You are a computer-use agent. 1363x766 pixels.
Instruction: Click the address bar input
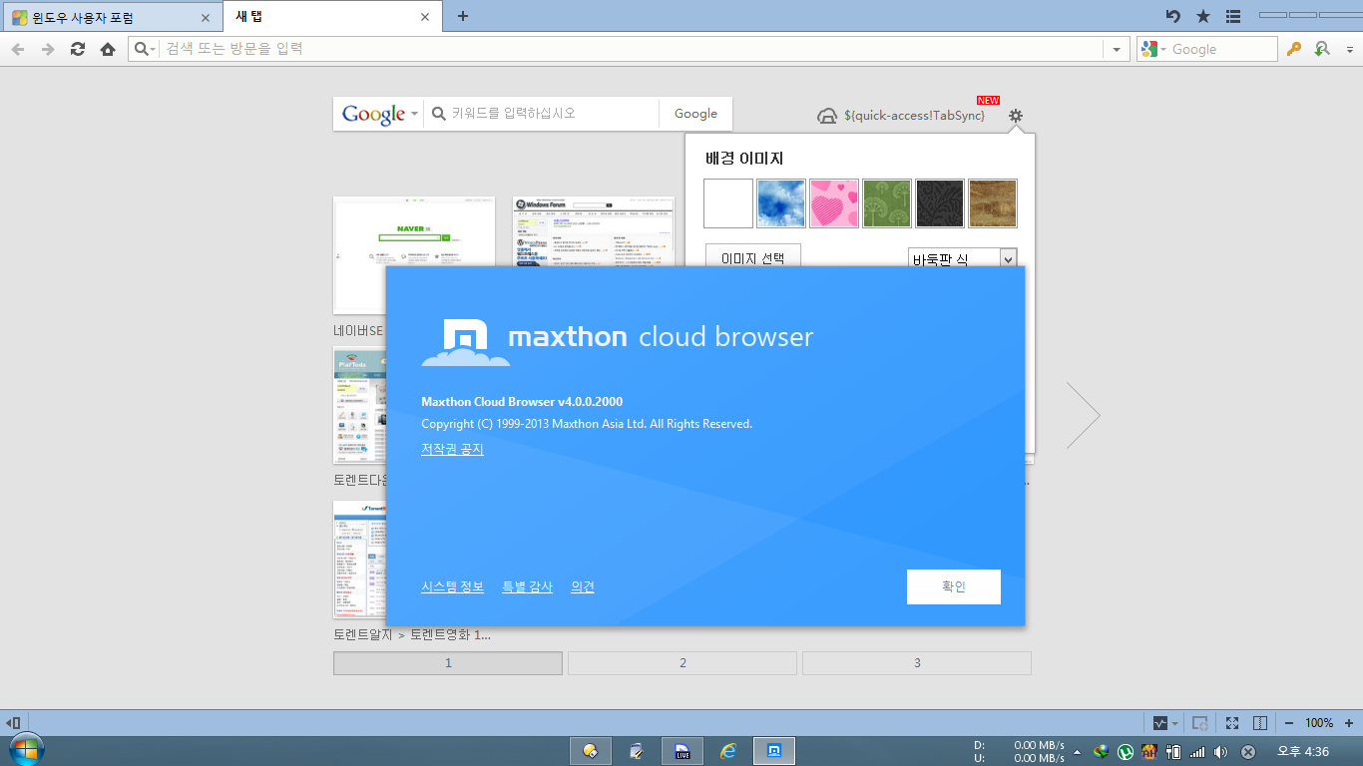629,49
